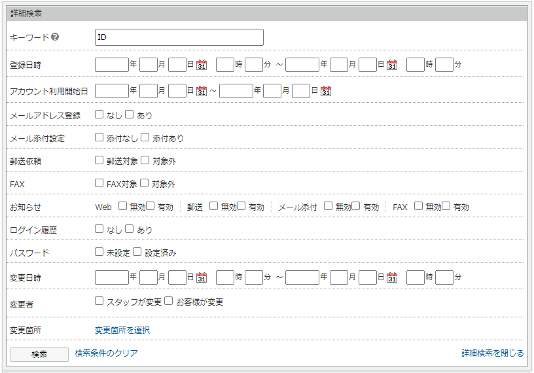The height and width of the screenshot is (373, 534).
Task: Enable 添付あり under メール添付設定
Action: [145, 137]
